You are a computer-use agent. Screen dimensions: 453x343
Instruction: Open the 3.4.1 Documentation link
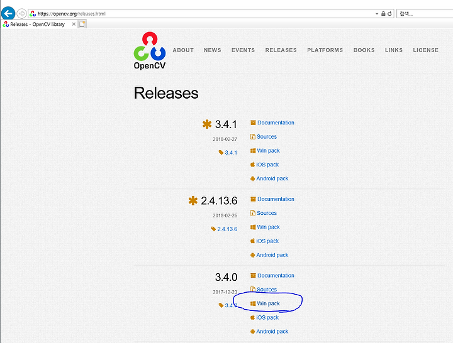pos(276,122)
